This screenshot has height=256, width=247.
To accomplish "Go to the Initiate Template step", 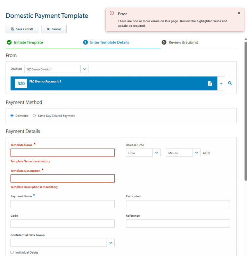I will click(x=28, y=42).
